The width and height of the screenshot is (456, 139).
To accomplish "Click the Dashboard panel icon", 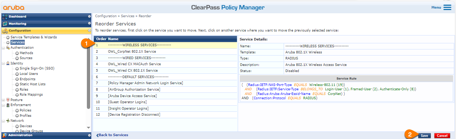I will tap(5, 16).
